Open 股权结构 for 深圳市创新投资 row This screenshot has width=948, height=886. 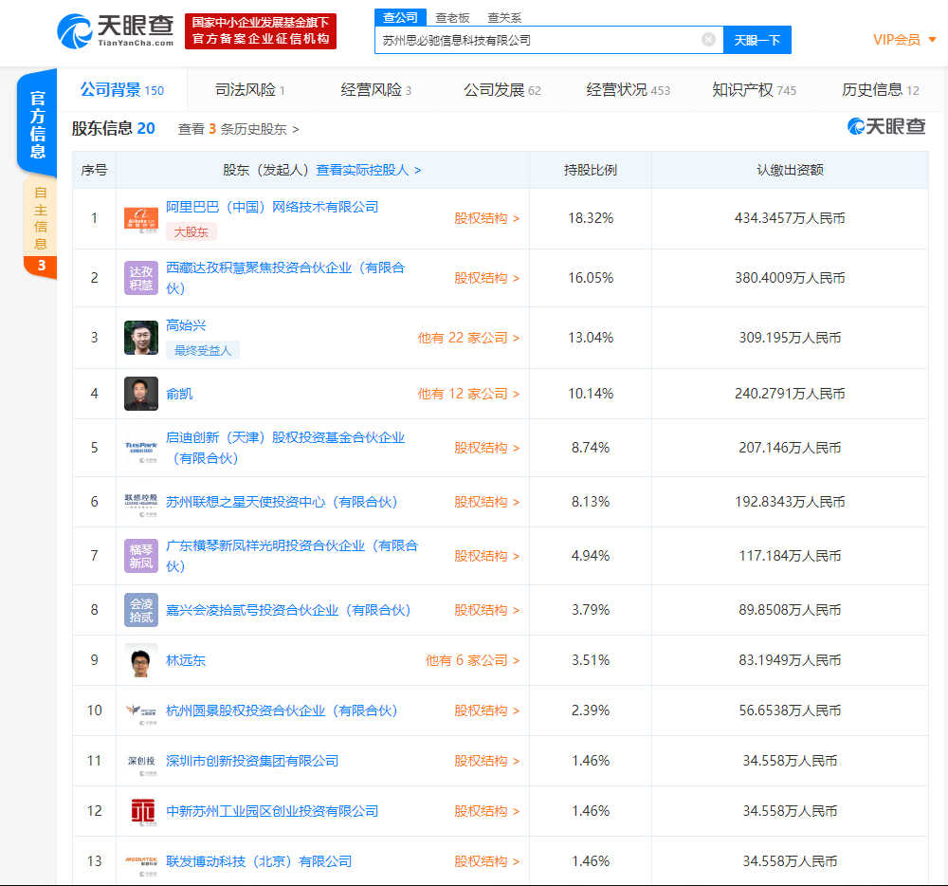click(x=486, y=761)
